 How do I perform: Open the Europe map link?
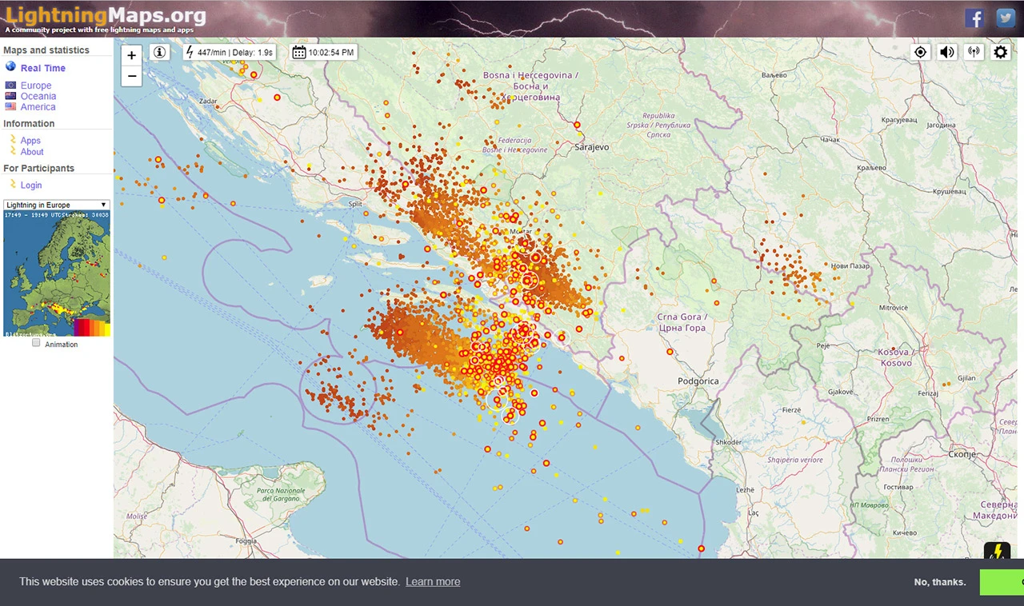(36, 86)
